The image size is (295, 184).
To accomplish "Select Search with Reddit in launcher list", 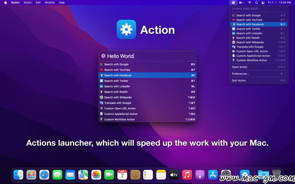I will click(147, 92).
